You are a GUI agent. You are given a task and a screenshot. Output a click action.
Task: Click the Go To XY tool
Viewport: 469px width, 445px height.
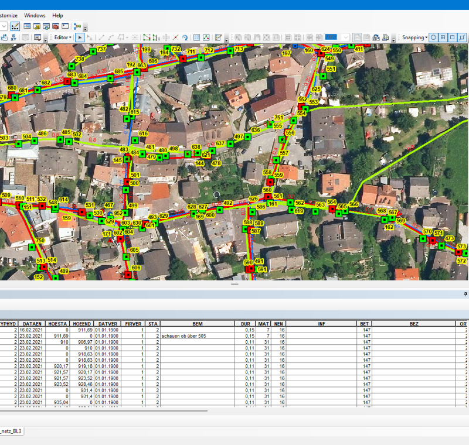click(x=13, y=37)
